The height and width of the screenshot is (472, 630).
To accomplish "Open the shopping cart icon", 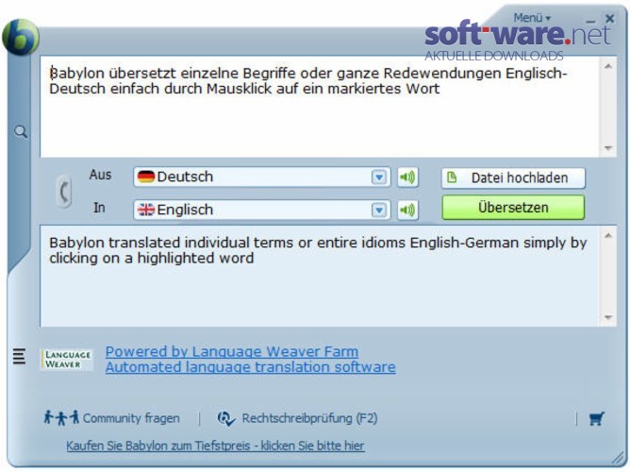I will [x=596, y=419].
